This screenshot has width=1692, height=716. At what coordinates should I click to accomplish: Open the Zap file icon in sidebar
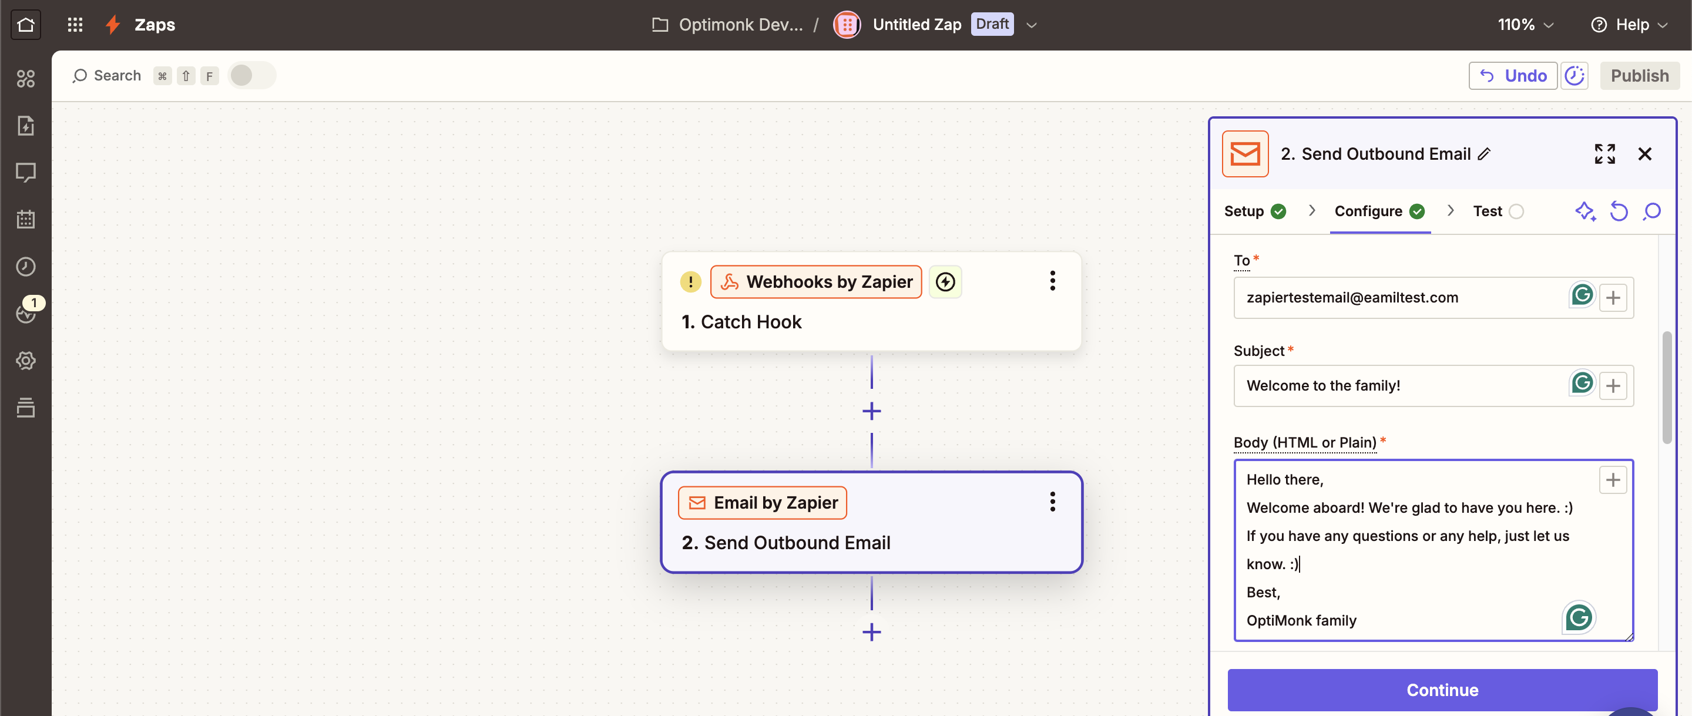click(x=26, y=126)
